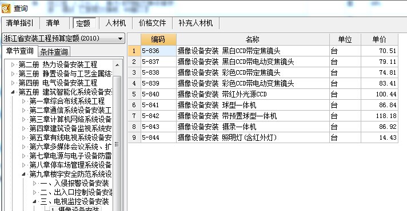Click the tree vertical scrollbar thumb
The height and width of the screenshot is (211, 407).
pos(117,144)
